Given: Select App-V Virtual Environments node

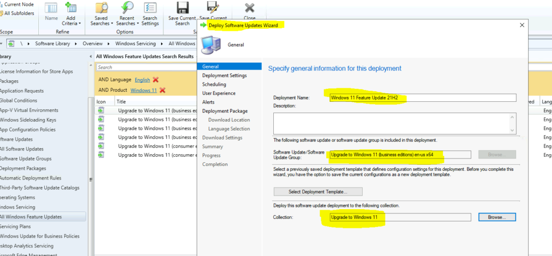Looking at the screenshot, I should (x=29, y=110).
